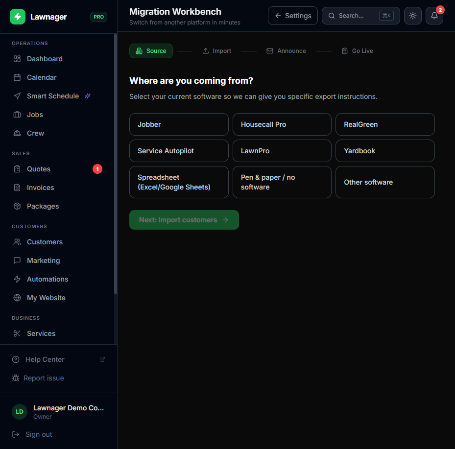Image resolution: width=455 pixels, height=449 pixels.
Task: Go back to Settings
Action: (292, 16)
